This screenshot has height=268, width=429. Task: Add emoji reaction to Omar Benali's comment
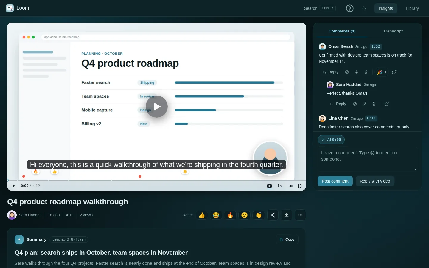click(394, 72)
